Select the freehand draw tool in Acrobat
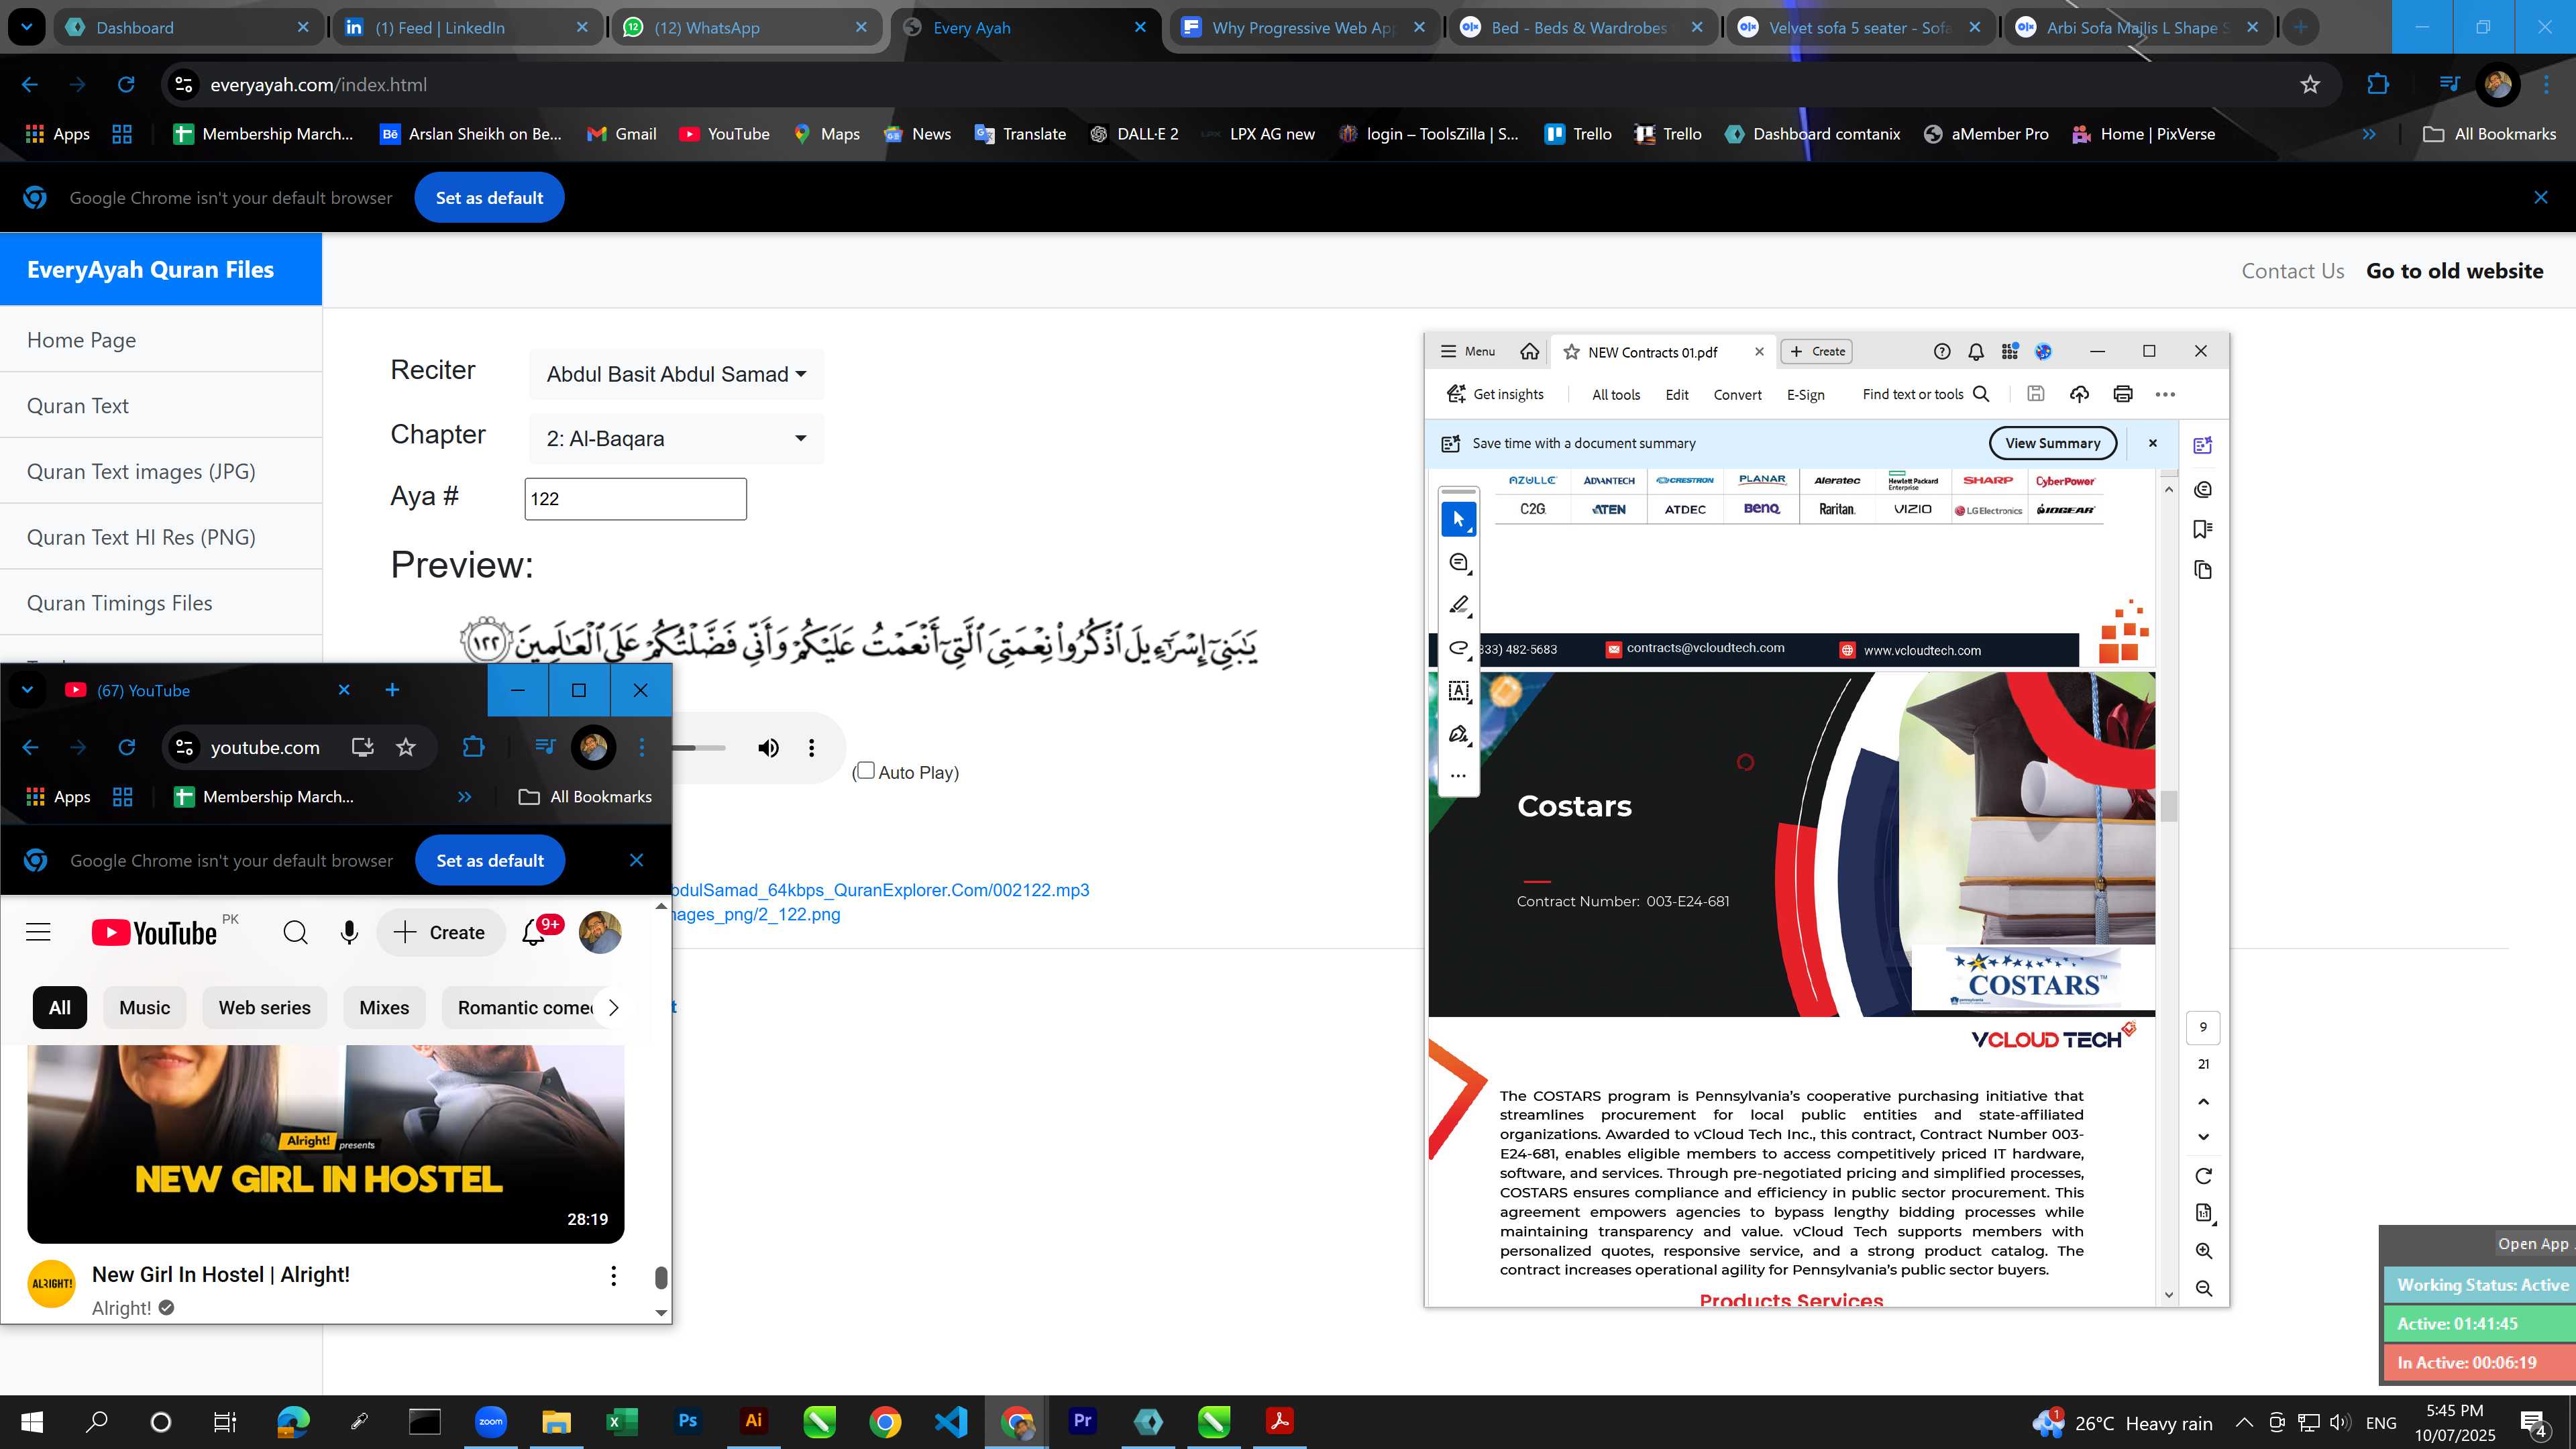2576x1449 pixels. tap(1458, 648)
